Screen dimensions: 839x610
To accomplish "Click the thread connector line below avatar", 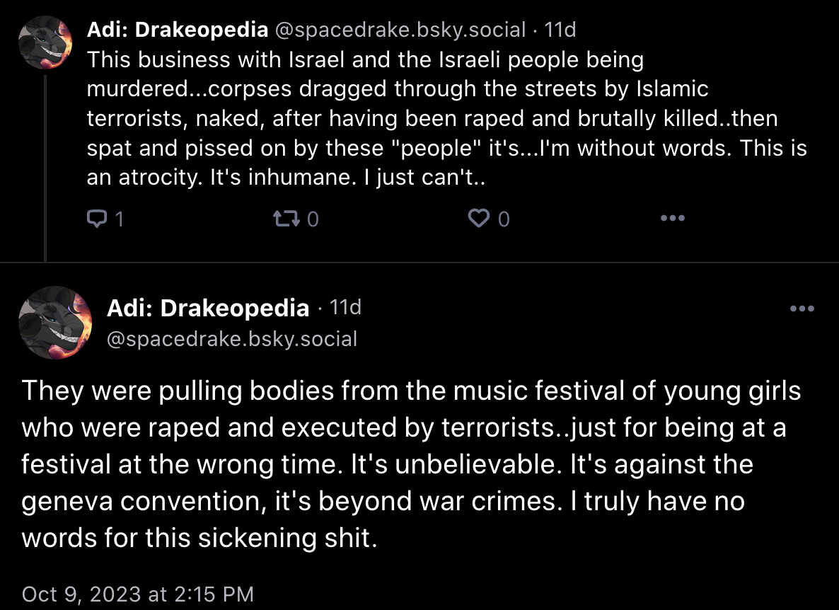I will [45, 168].
